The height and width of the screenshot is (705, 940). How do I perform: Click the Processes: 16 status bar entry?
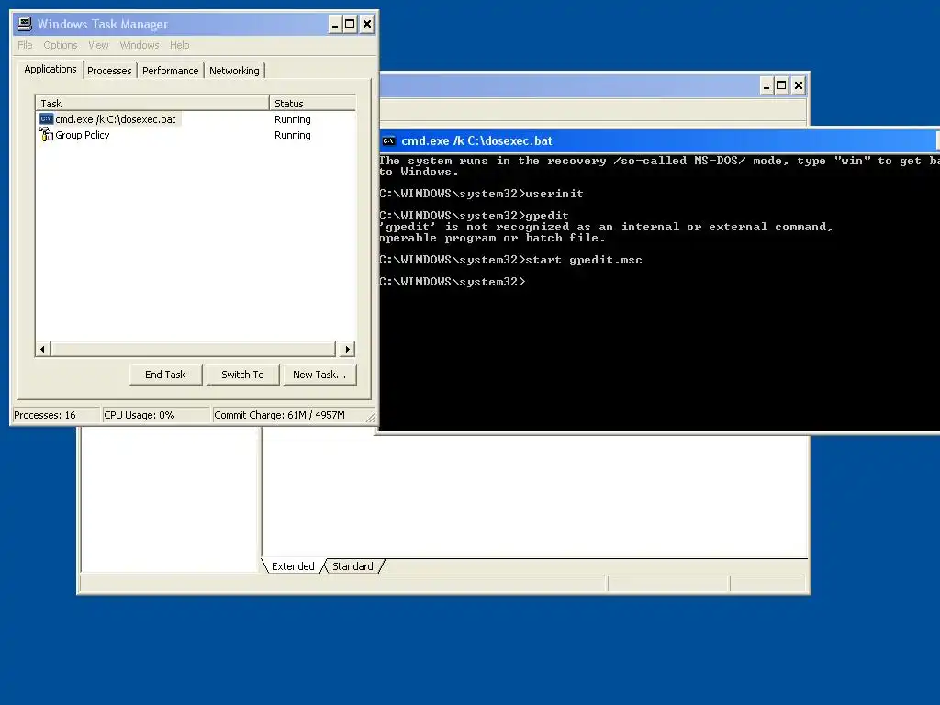[56, 415]
